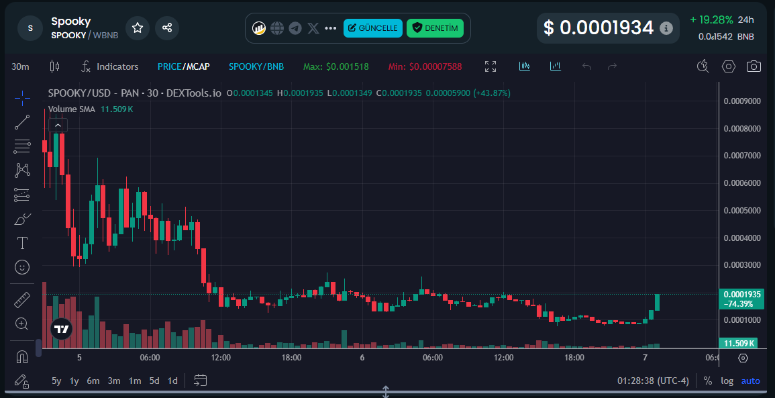Toggle the volume bars overlay icon
Screen dimensions: 775x398
click(x=556, y=66)
